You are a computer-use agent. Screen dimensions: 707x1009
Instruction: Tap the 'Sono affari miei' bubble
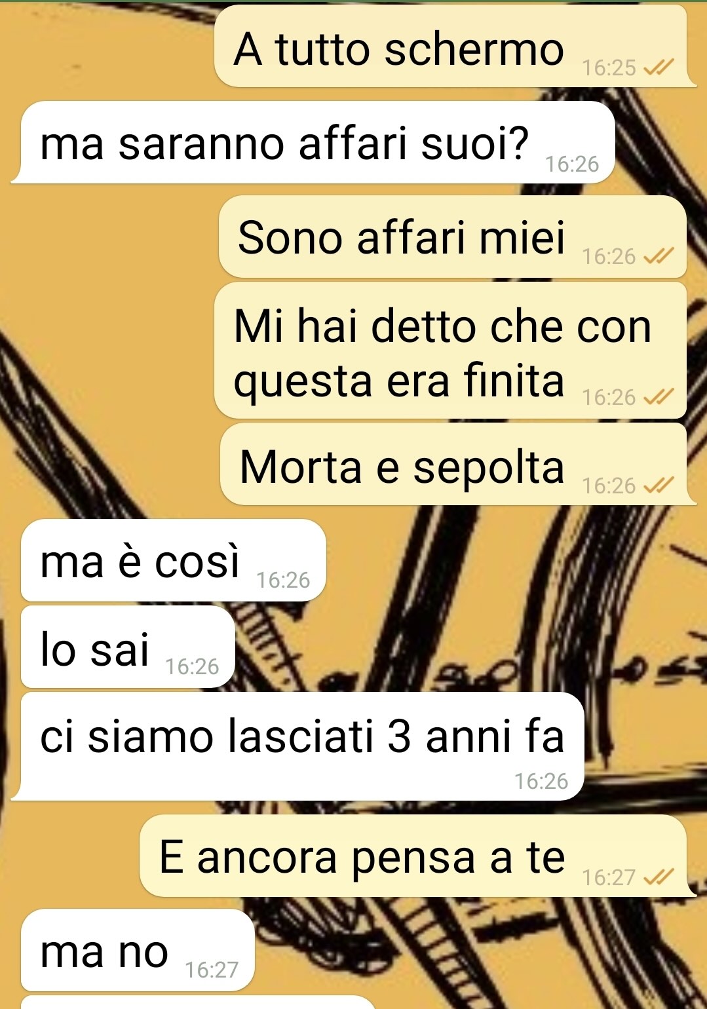coord(453,237)
